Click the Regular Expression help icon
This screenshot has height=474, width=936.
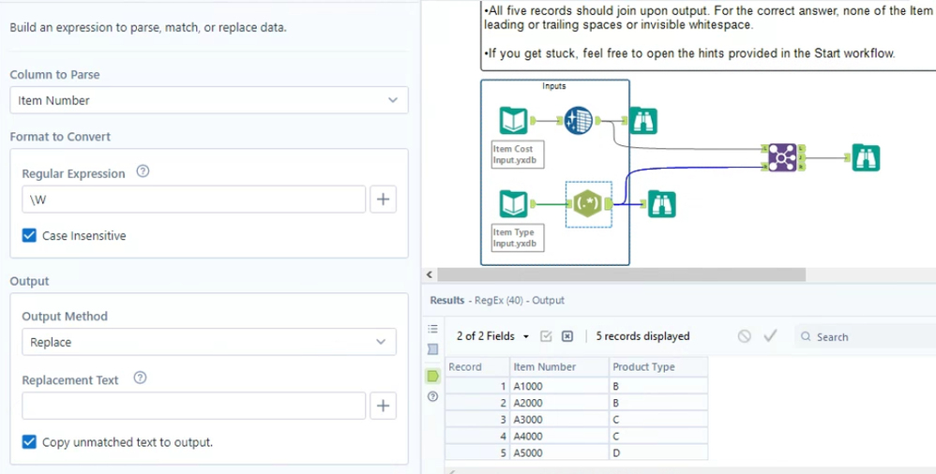pyautogui.click(x=143, y=172)
